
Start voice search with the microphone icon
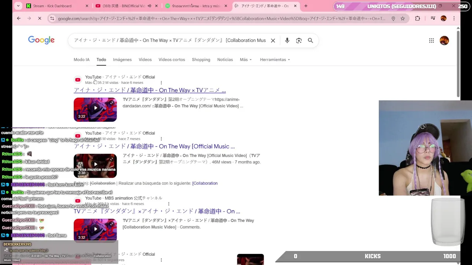point(287,40)
